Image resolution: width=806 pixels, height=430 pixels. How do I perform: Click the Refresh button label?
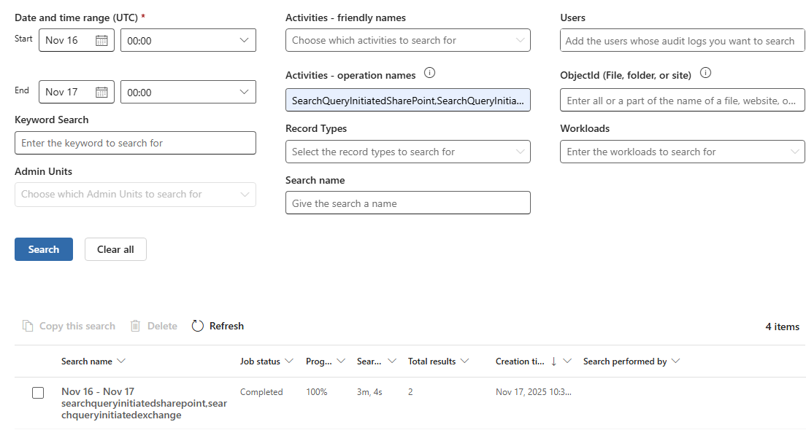226,326
